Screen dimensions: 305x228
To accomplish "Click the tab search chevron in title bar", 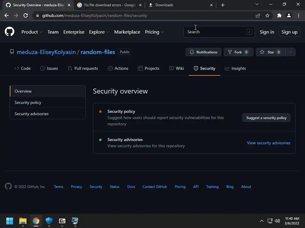I will click(257, 4).
